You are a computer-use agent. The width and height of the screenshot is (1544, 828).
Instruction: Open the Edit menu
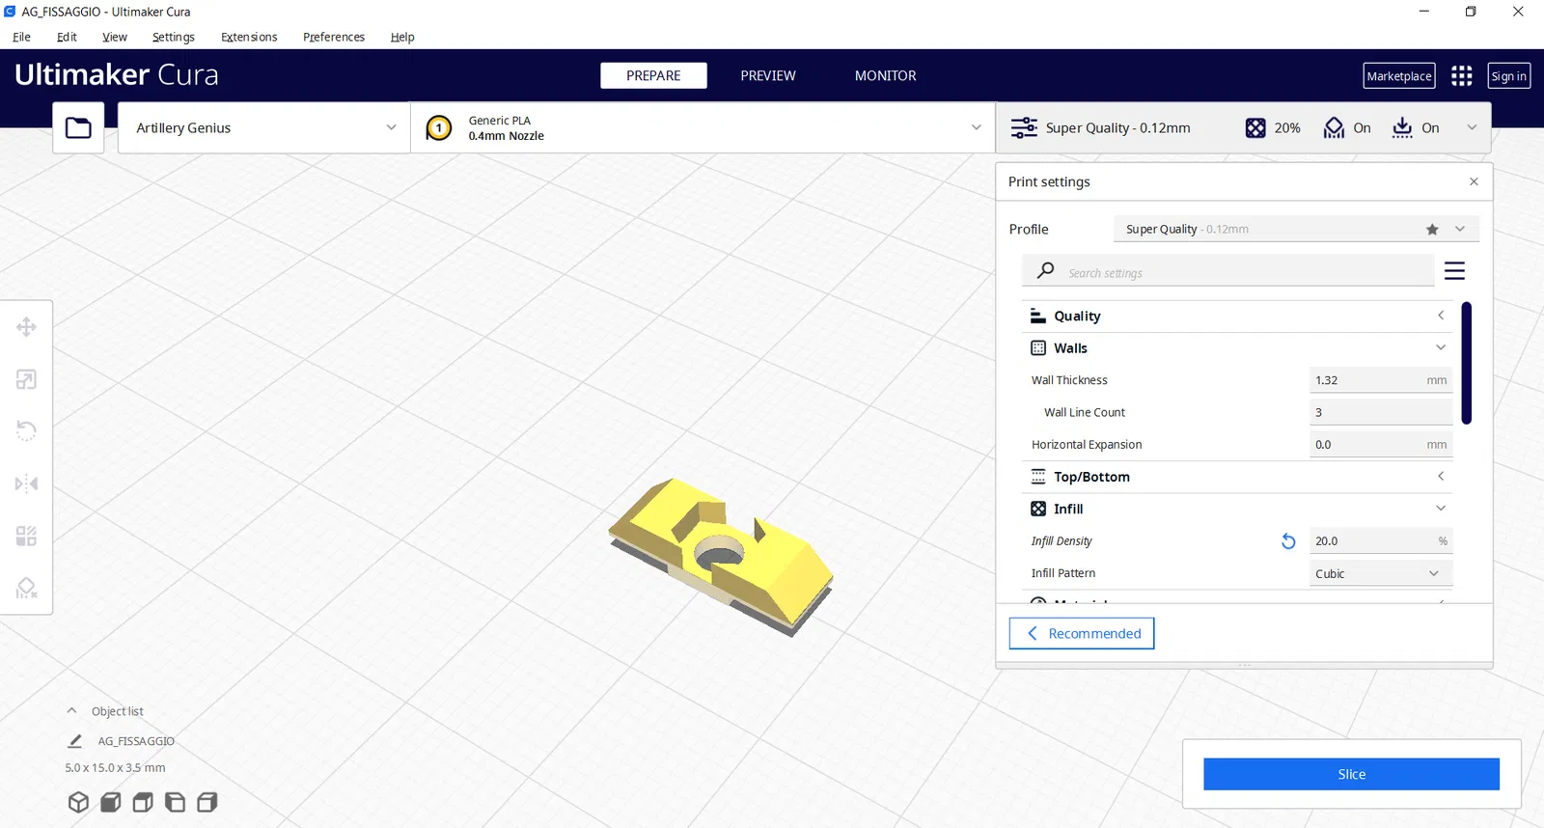click(67, 37)
